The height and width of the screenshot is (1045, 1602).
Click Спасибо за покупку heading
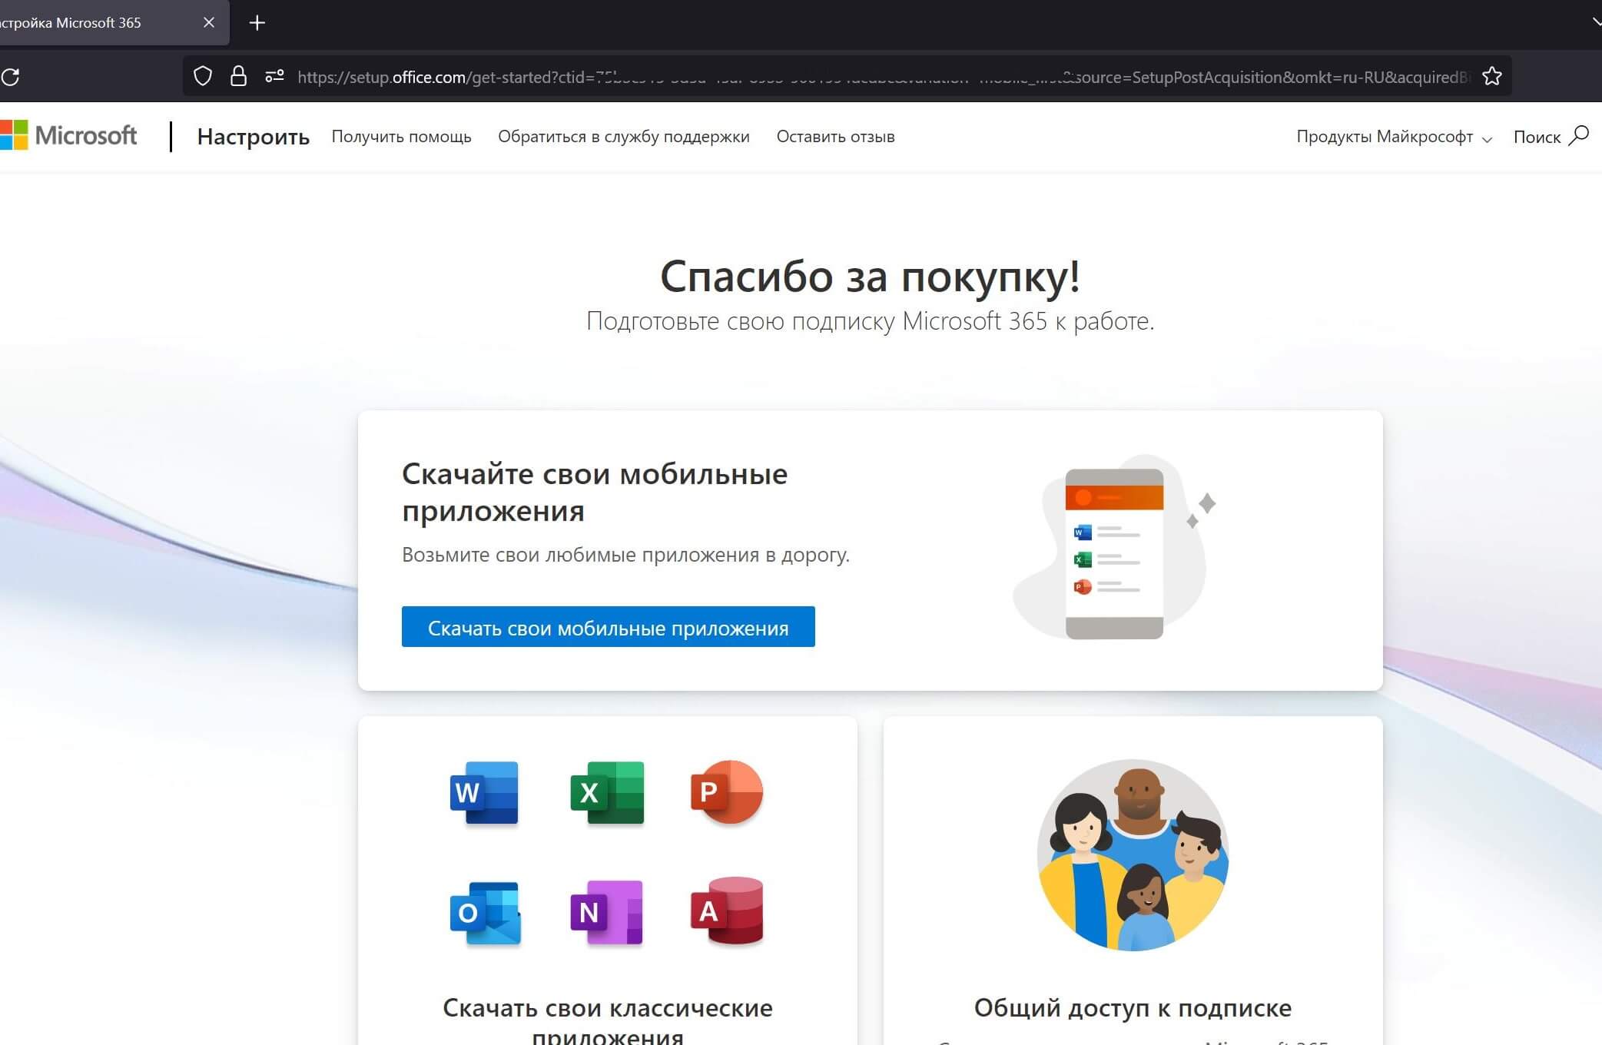pos(870,276)
